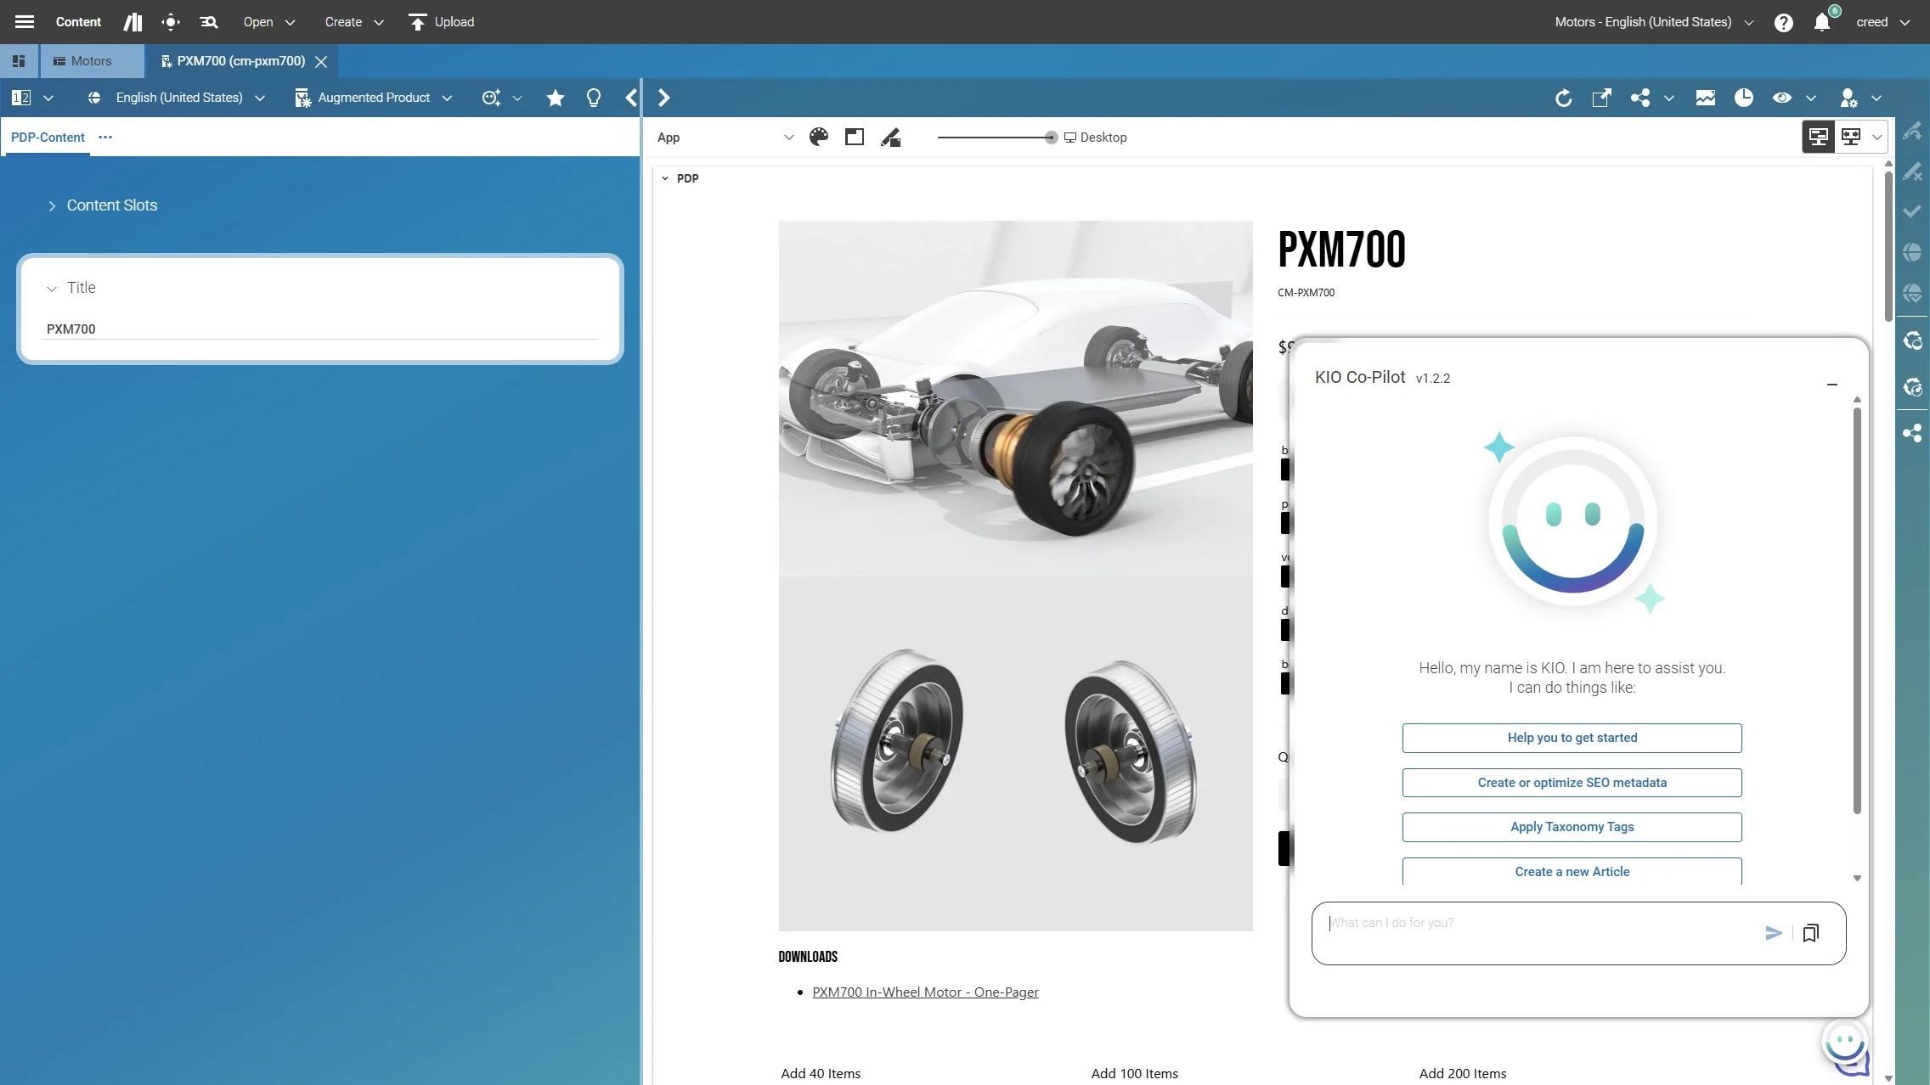1930x1085 pixels.
Task: Click the Apply Taxonomy Tags button
Action: (1572, 827)
